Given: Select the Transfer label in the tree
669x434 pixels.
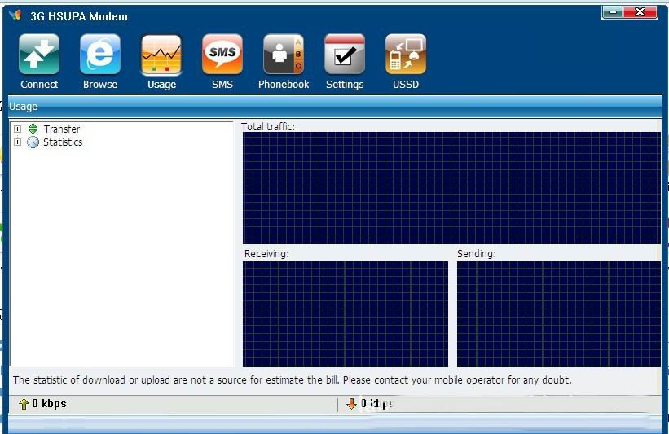Looking at the screenshot, I should 62,129.
